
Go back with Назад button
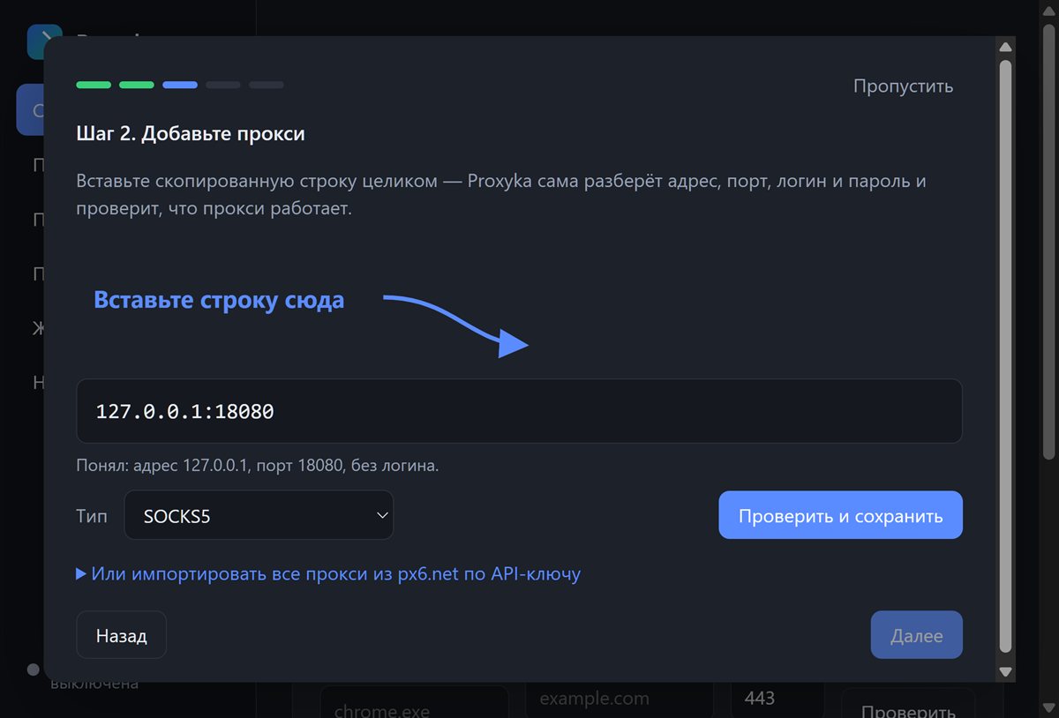pos(121,635)
